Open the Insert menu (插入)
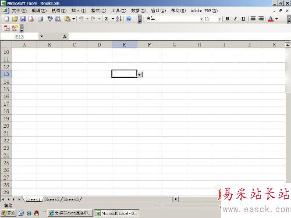 pos(79,11)
